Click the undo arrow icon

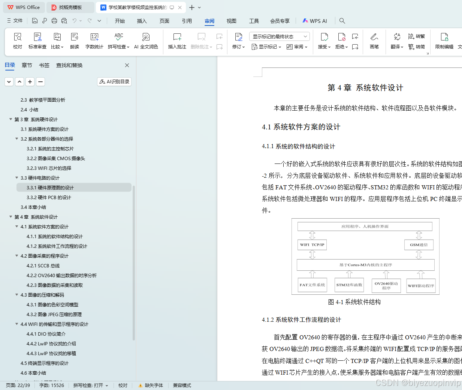pyautogui.click(x=75, y=21)
